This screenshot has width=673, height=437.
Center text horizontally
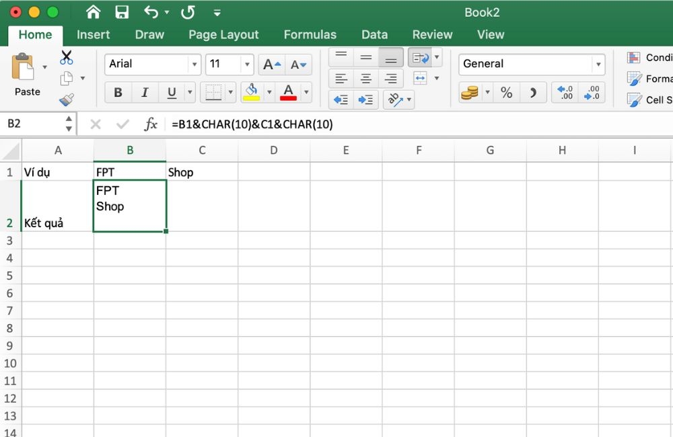pos(366,79)
